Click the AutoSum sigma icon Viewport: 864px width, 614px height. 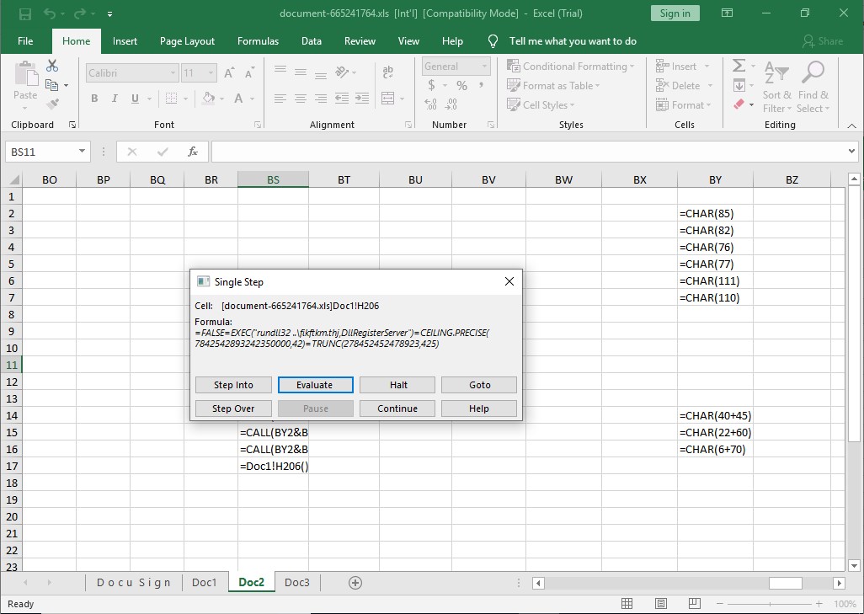[x=739, y=66]
